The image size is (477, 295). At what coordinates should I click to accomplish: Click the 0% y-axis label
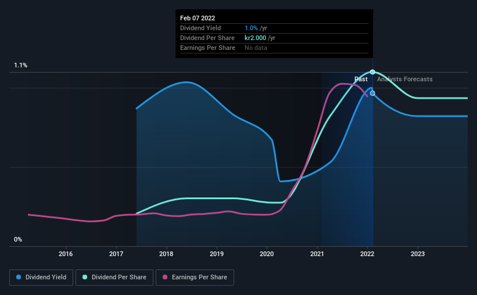(18, 240)
